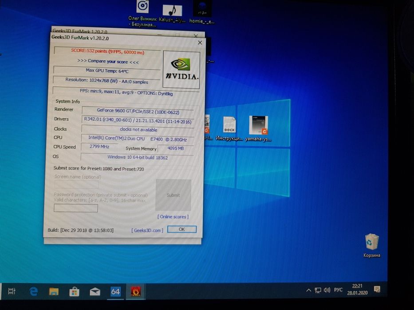The image size is (414, 310).
Task: Change input language РУС
Action: [338, 290]
